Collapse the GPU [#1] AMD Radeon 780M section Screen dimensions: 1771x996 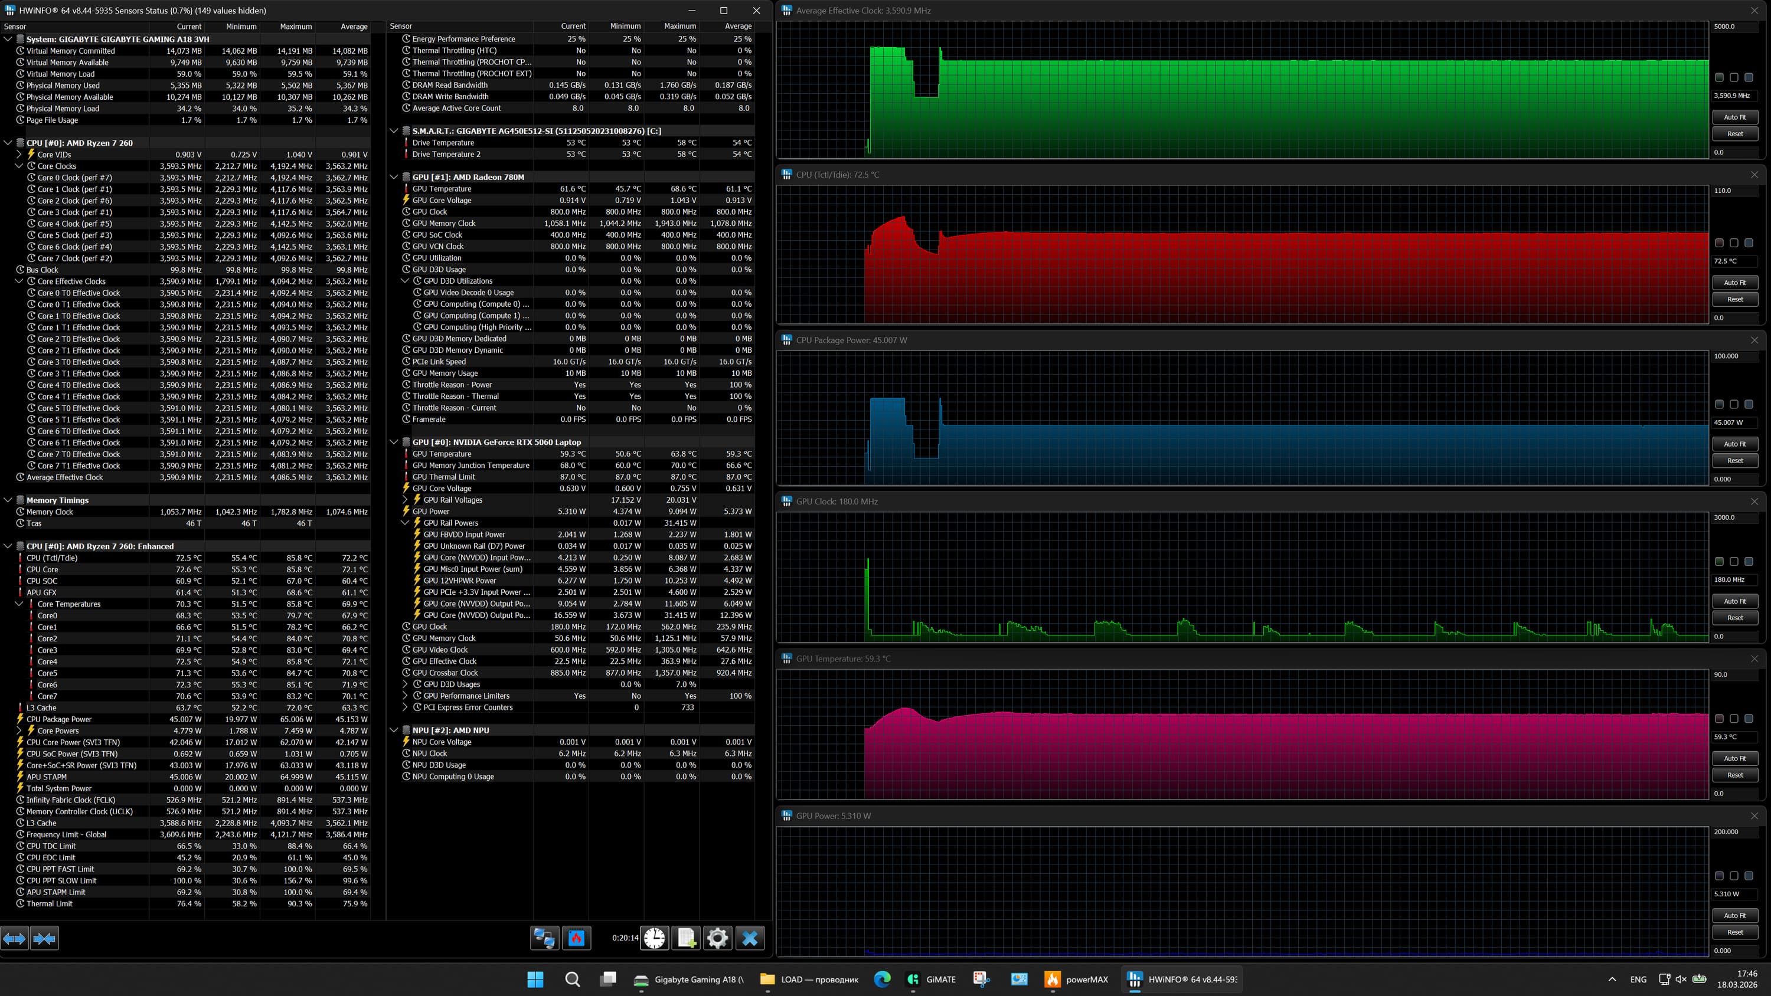(x=394, y=176)
